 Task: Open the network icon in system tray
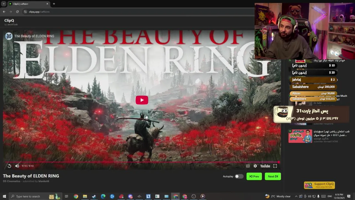click(314, 196)
